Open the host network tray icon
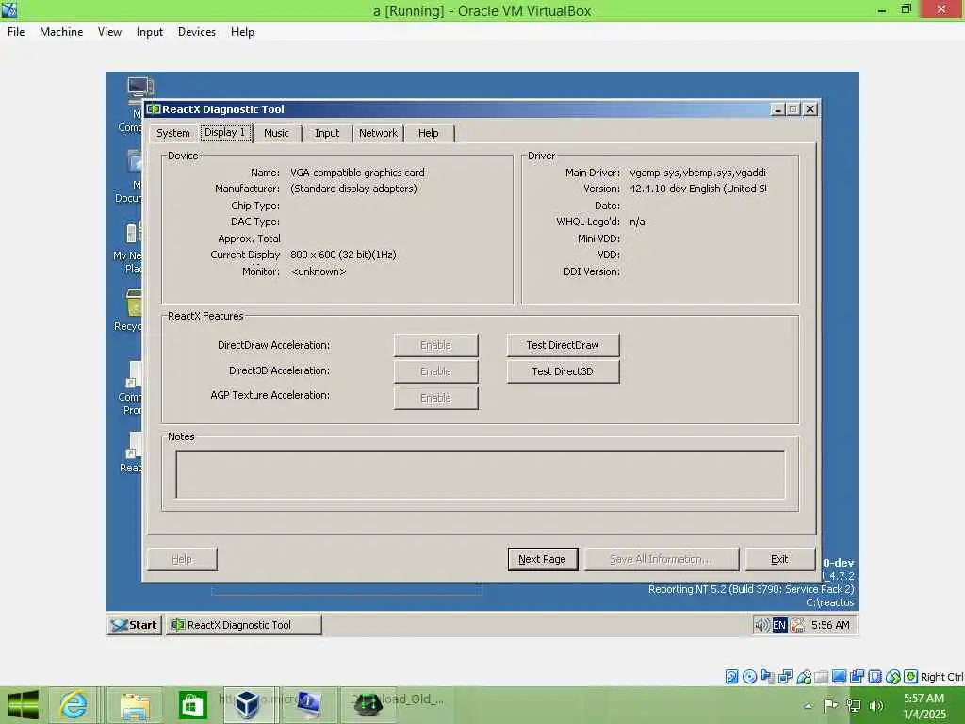This screenshot has height=724, width=965. 854,705
